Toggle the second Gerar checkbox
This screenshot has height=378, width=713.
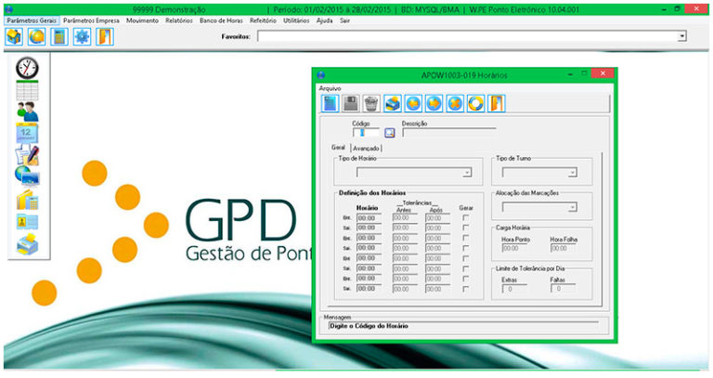pyautogui.click(x=466, y=228)
